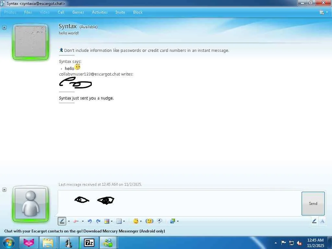Expand the ink color dropdown arrow
Image resolution: width=332 pixels, height=249 pixels.
pos(112,221)
